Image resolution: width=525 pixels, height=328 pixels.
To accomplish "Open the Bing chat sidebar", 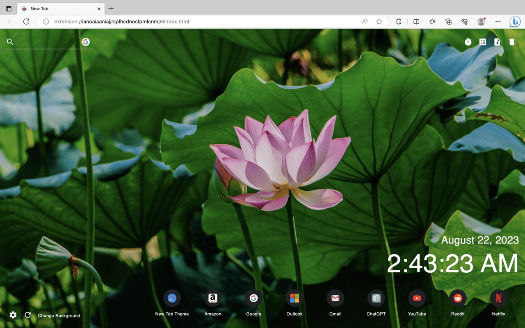I will coord(515,21).
